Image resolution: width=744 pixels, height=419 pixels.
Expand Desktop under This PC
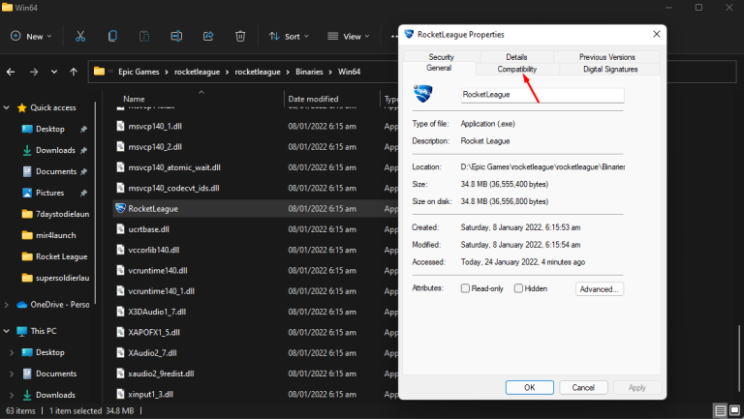(x=12, y=352)
